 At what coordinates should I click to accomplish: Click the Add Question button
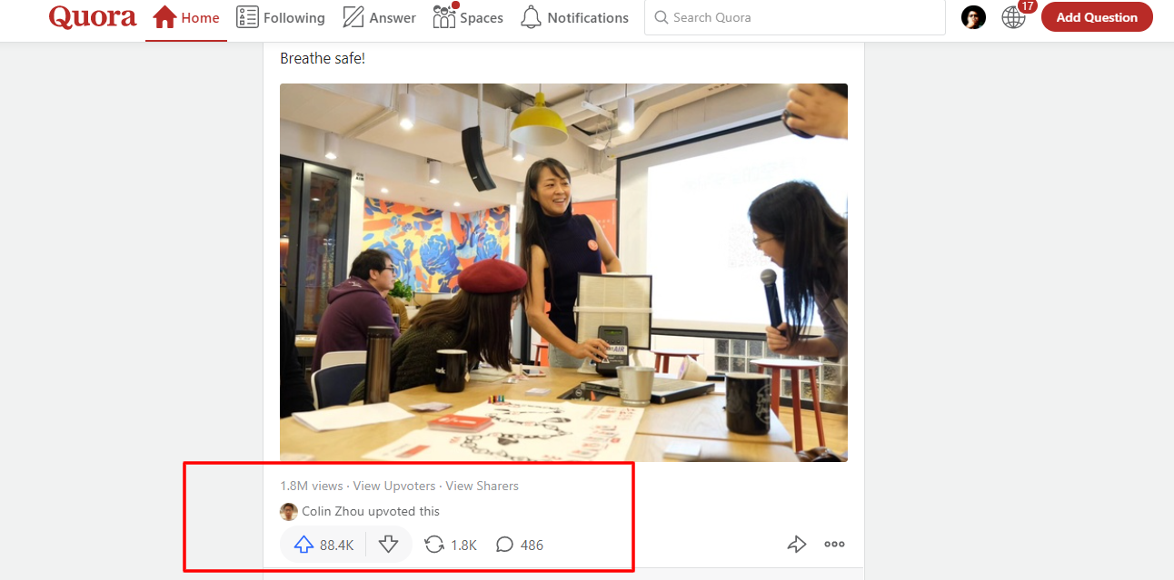[1097, 16]
